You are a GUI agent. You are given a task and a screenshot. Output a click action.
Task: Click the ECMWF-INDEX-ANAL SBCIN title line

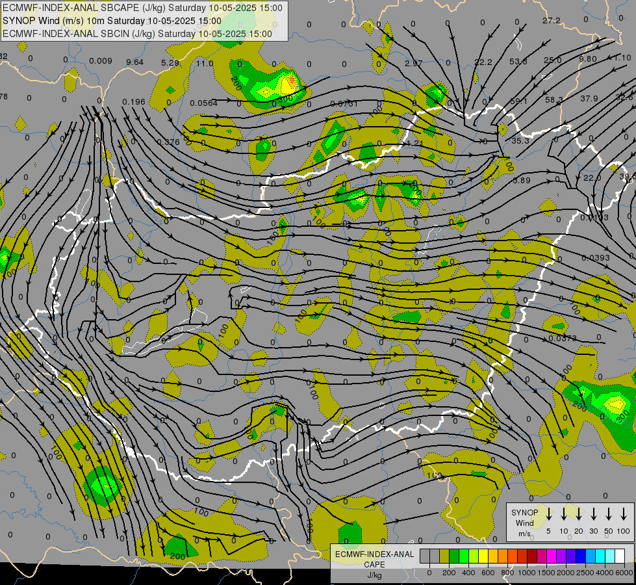tap(137, 34)
